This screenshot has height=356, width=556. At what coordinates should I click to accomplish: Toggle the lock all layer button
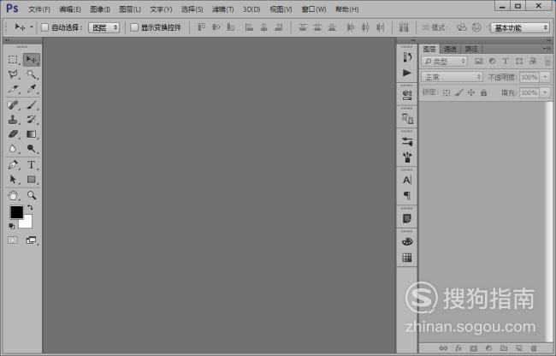(x=484, y=92)
